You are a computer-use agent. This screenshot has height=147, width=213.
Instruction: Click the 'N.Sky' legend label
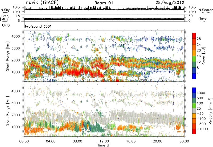point(5,10)
